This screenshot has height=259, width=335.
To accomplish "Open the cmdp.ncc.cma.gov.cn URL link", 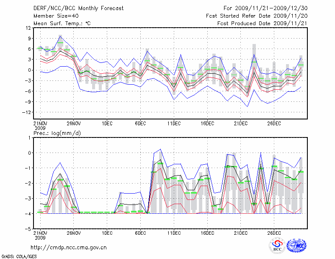I will pos(69,247).
